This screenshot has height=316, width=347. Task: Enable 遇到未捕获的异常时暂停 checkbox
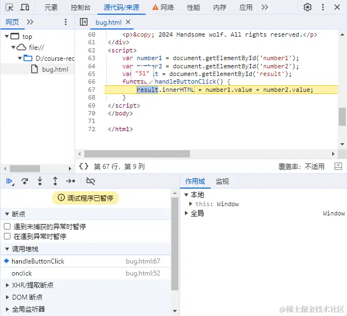pos(7,226)
